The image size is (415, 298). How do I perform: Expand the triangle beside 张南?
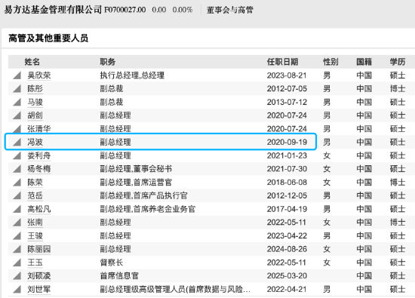point(17,223)
